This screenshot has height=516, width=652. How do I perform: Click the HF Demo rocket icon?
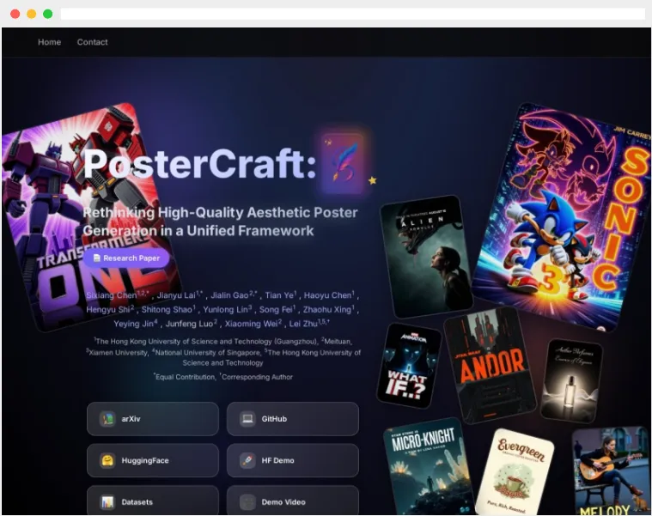click(x=247, y=460)
